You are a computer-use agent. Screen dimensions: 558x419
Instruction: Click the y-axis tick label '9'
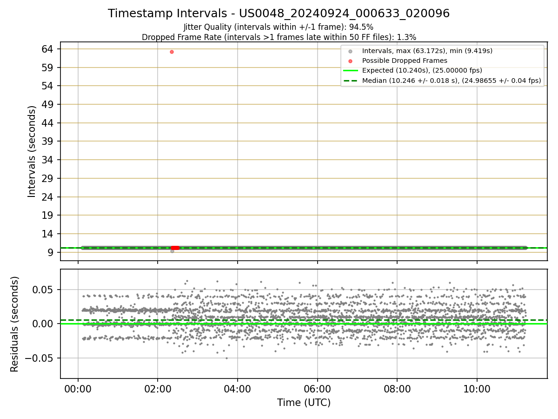(x=51, y=252)
